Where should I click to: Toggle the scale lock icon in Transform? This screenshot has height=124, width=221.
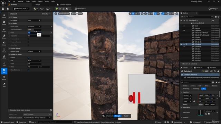tap(194, 101)
